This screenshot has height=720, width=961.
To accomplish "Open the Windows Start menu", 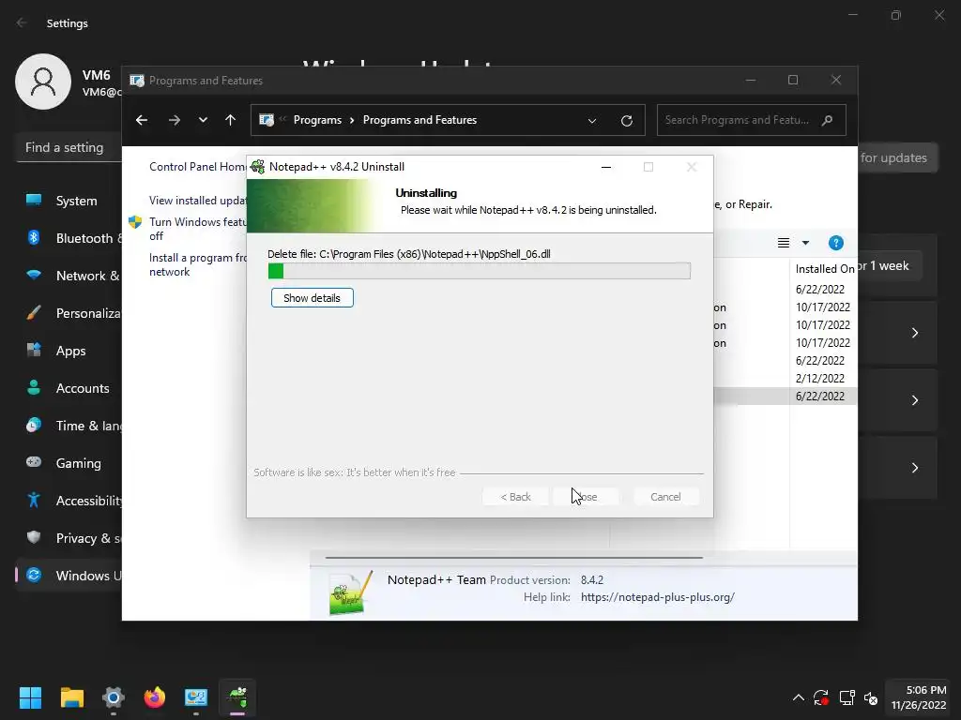I will (x=30, y=697).
